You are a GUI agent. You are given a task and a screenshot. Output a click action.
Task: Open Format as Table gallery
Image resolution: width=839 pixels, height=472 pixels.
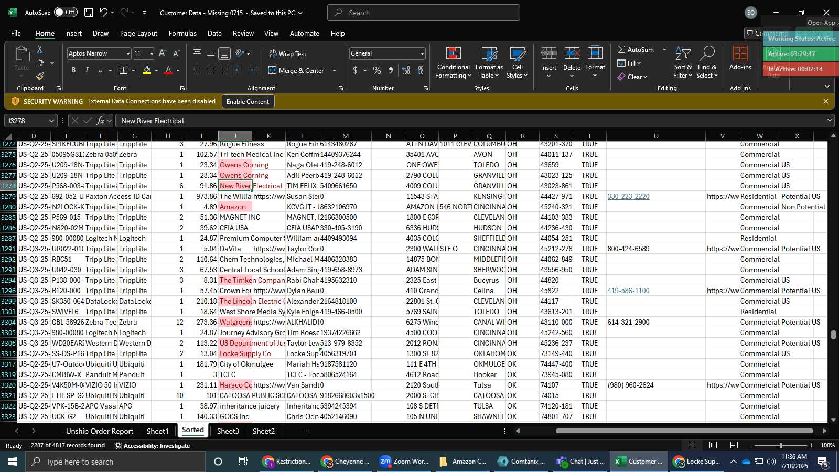(489, 63)
